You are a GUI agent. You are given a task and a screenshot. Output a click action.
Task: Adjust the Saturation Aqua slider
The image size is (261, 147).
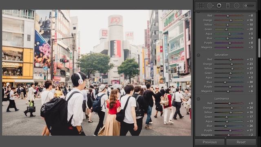[229, 78]
